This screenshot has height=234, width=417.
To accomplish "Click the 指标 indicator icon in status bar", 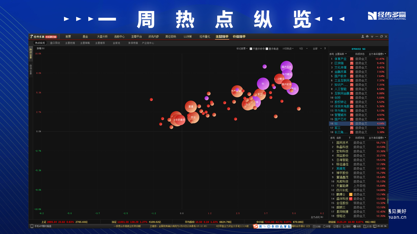I will pos(345,226).
